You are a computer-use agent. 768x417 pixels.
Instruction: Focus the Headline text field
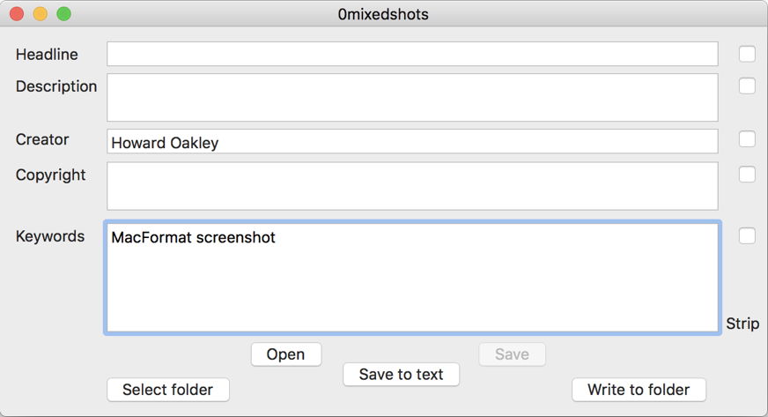click(x=412, y=55)
